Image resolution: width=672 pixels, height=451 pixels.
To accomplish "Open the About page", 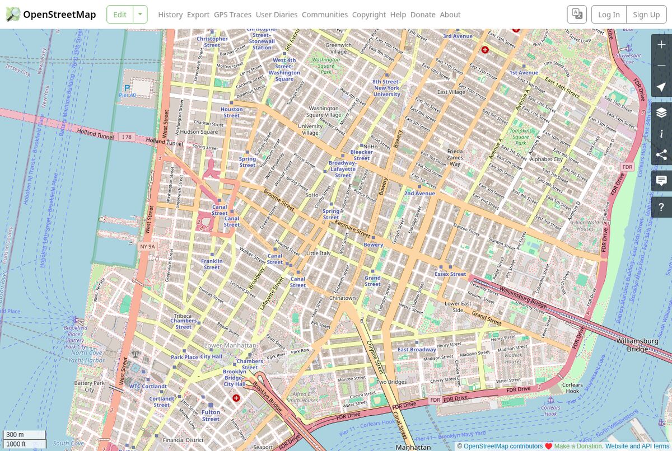I will (450, 15).
